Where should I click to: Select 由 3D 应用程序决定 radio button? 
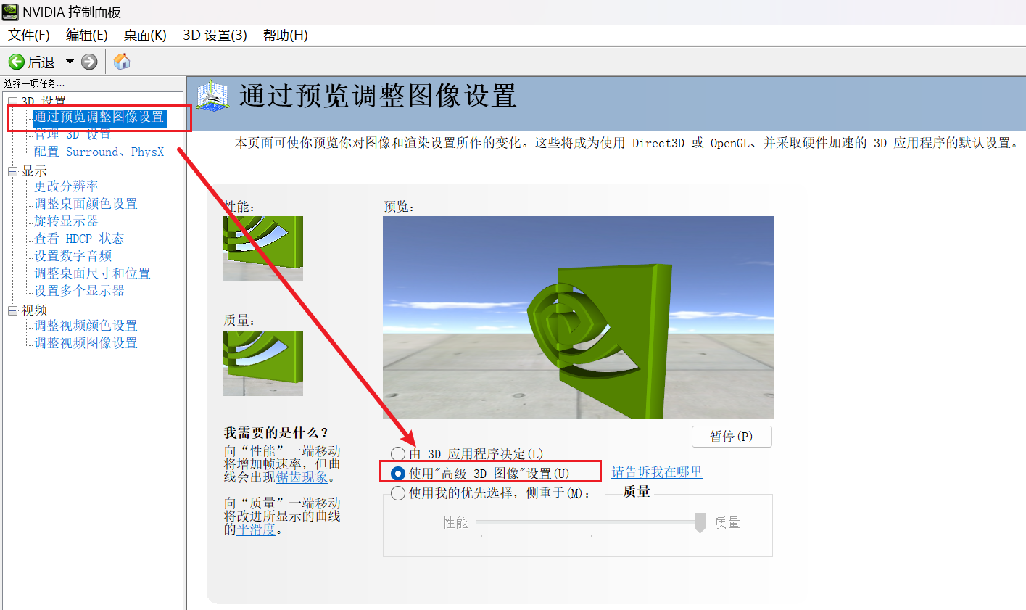(x=398, y=454)
